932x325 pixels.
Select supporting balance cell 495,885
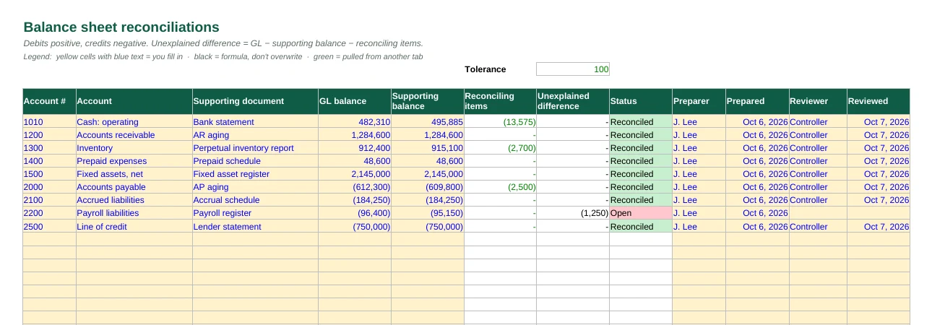tap(428, 122)
